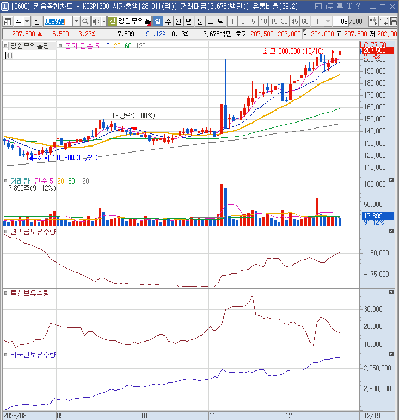Click the candlestick add-chart icon
Image resolution: width=399 pixels, height=420 pixels.
pyautogui.click(x=373, y=21)
